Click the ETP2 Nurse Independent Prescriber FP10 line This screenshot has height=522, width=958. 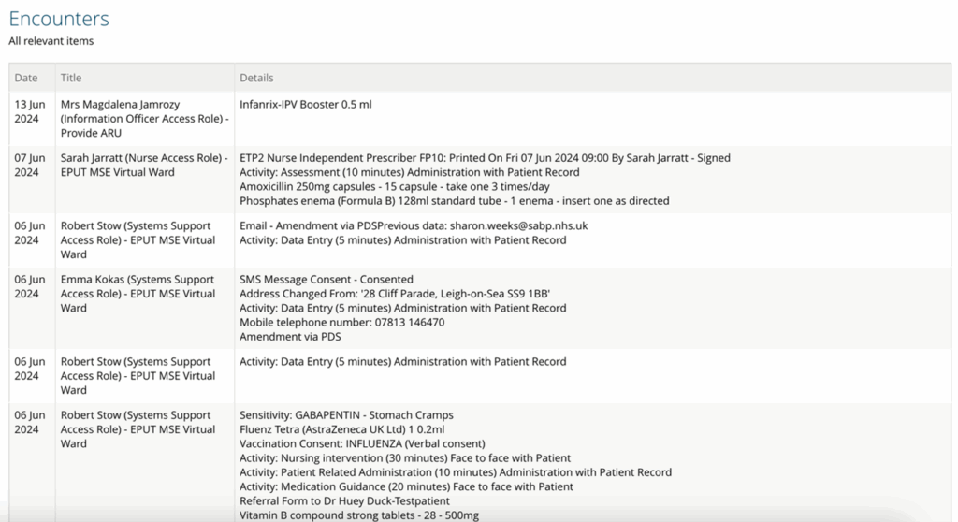coord(486,158)
